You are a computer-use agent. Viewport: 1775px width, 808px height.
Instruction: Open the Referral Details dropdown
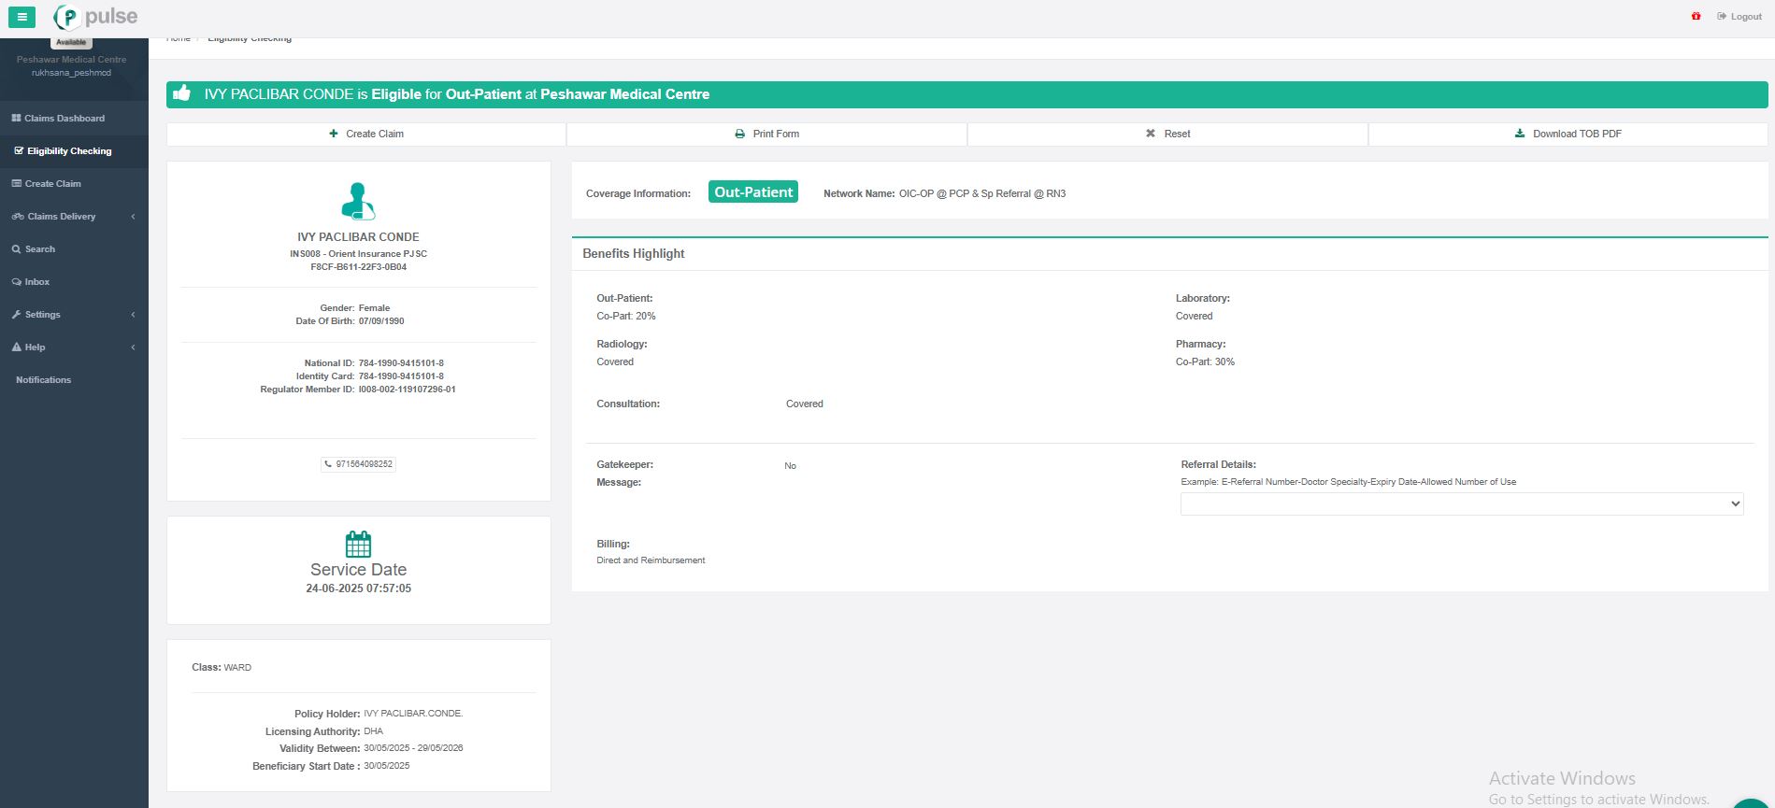(1461, 503)
